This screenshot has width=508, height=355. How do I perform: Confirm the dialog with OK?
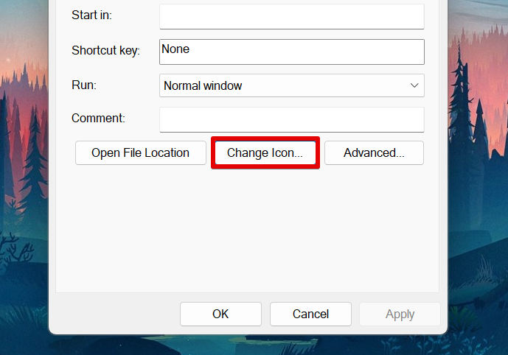point(220,314)
